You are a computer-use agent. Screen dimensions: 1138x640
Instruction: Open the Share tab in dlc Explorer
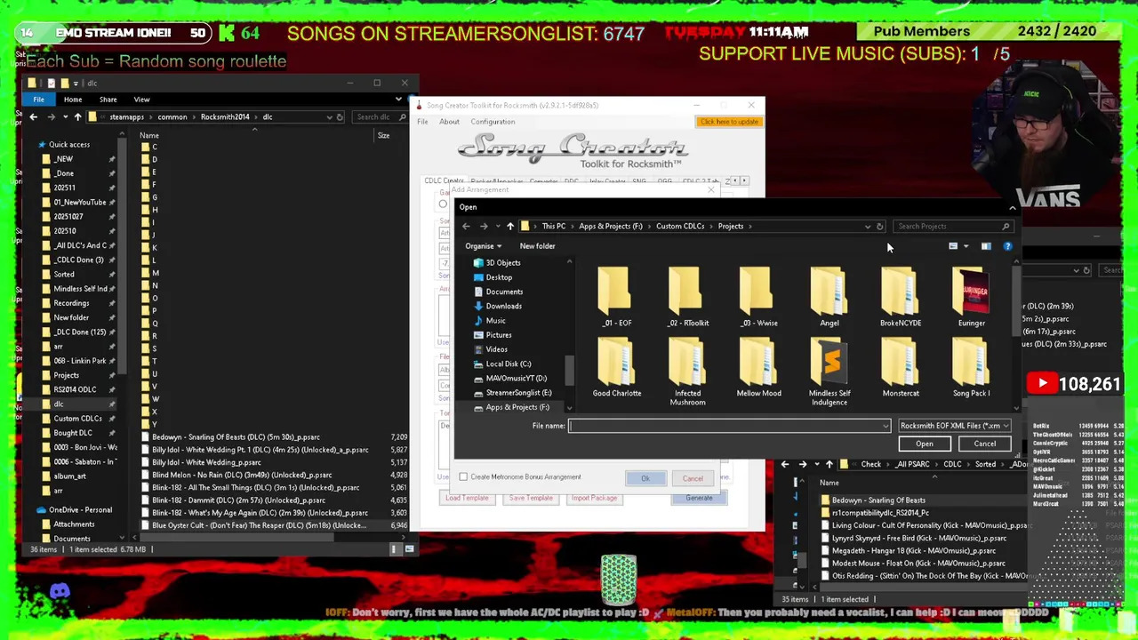(x=108, y=100)
